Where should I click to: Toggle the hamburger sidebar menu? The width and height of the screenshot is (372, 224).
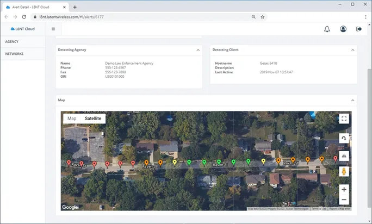[53, 29]
